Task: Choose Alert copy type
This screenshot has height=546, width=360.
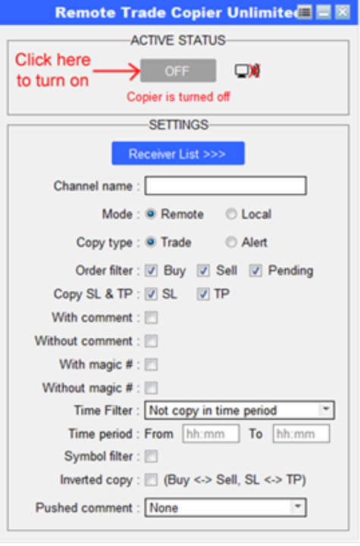Action: (231, 242)
